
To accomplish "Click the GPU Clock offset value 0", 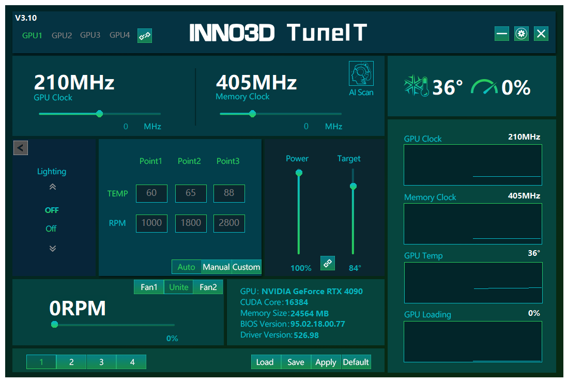I will [126, 127].
